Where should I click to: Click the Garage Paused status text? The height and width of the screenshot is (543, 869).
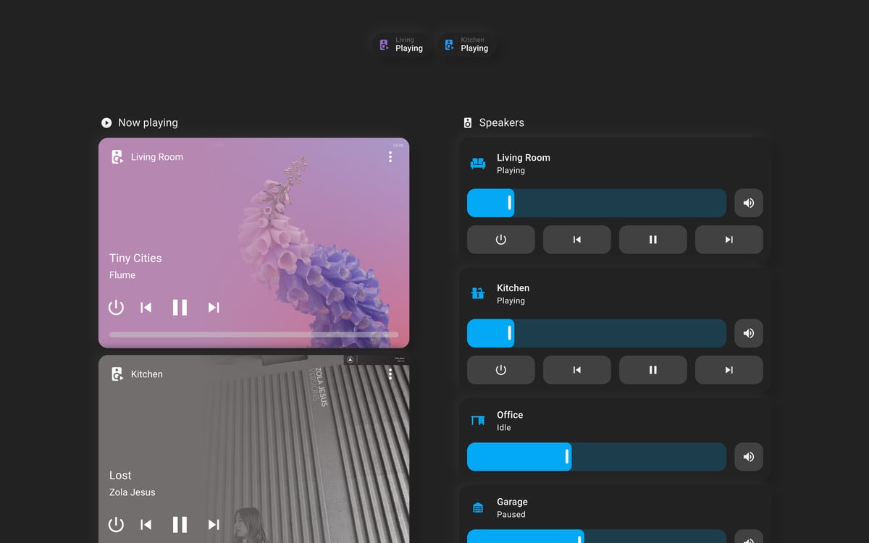coord(511,515)
